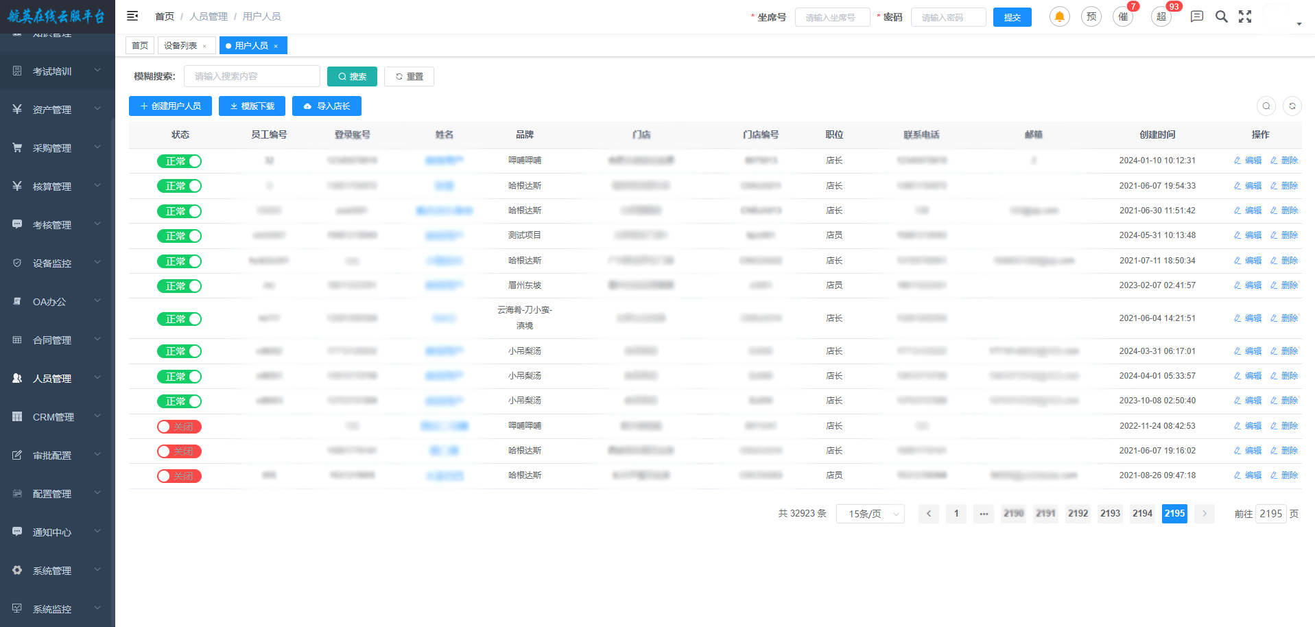
Task: Expand the CRM管理 sidebar menu
Action: [57, 417]
